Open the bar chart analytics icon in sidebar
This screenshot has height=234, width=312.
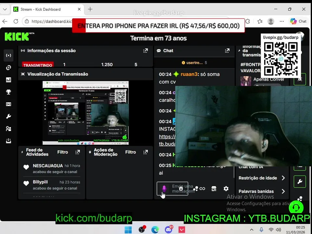(8, 80)
